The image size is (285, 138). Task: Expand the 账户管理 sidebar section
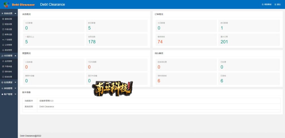(x=9, y=94)
